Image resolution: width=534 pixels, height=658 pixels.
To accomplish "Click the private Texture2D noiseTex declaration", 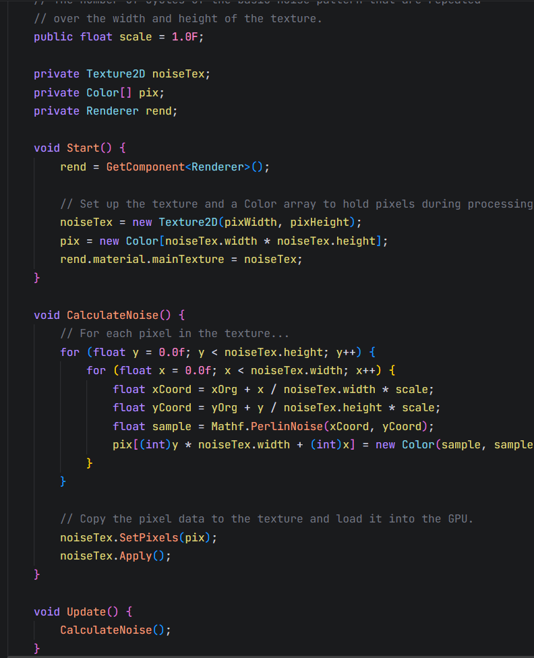I will (x=179, y=74).
